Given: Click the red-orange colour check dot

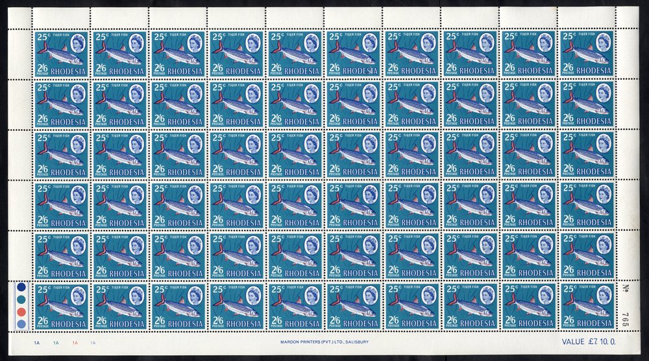Looking at the screenshot, I should tap(21, 311).
